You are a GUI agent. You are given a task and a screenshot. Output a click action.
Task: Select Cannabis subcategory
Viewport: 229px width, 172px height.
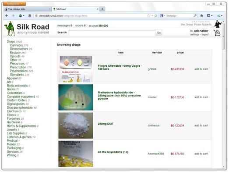pos(16,45)
